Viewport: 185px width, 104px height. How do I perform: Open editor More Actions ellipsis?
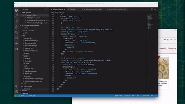(155, 9)
